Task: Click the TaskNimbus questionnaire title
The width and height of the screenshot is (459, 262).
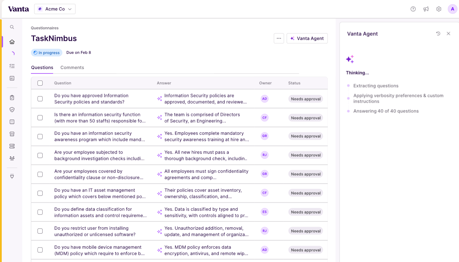Action: [54, 38]
